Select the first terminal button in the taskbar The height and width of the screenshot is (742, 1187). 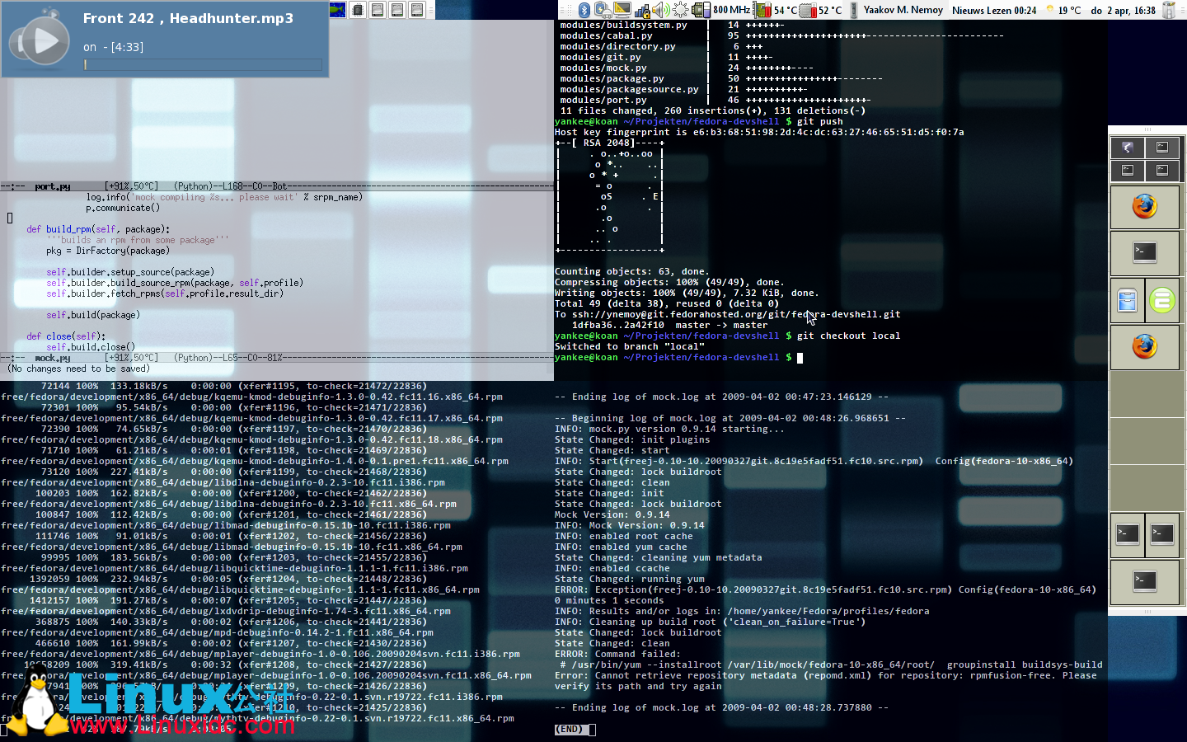click(357, 9)
